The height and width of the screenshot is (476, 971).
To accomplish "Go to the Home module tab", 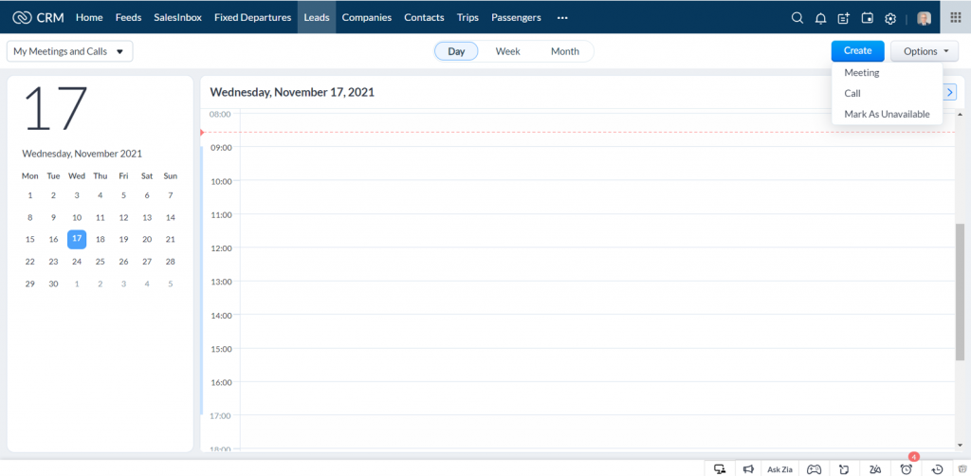I will (89, 17).
